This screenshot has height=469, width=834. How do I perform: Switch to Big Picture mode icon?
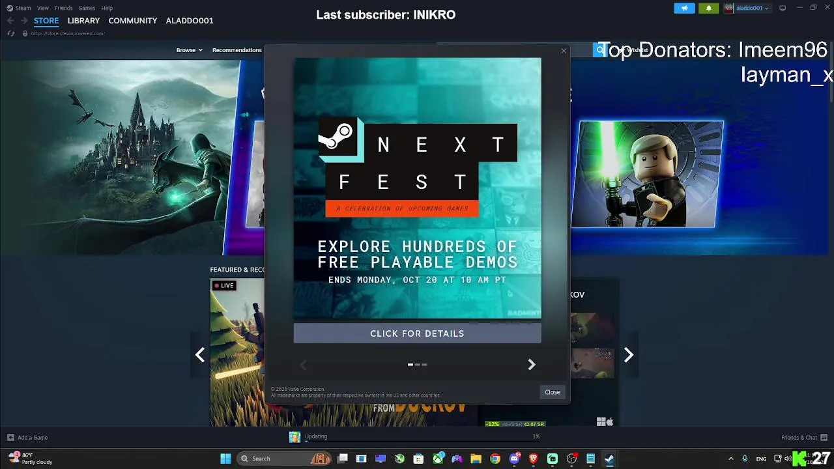pyautogui.click(x=783, y=8)
